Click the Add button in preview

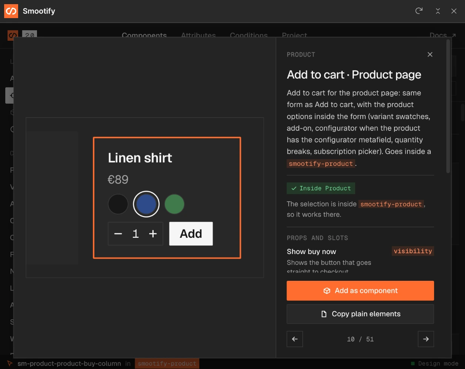191,234
